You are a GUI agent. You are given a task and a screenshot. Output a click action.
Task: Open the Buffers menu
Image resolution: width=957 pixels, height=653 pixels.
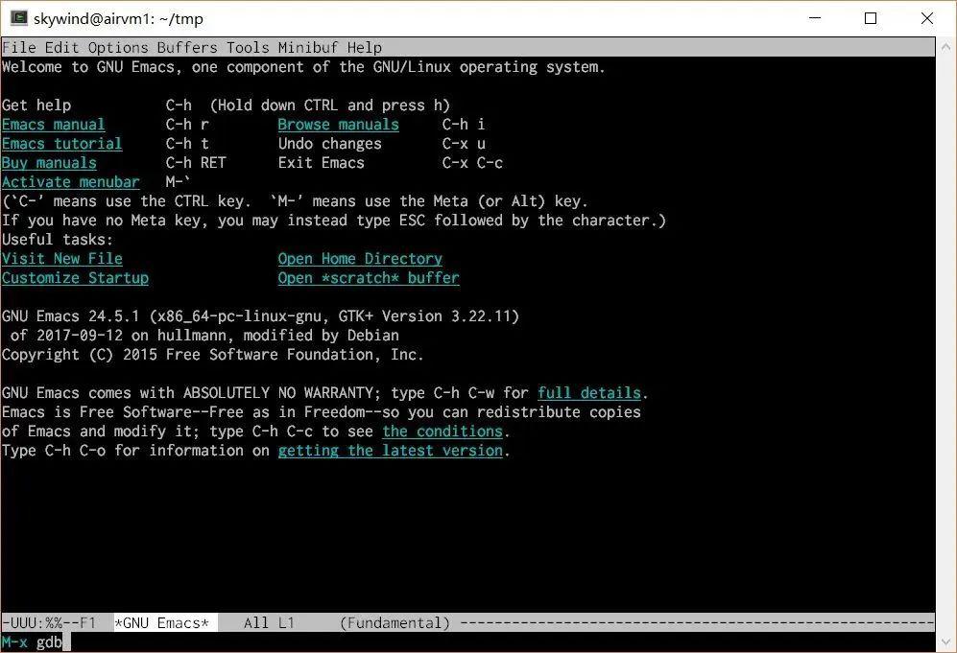pyautogui.click(x=187, y=48)
